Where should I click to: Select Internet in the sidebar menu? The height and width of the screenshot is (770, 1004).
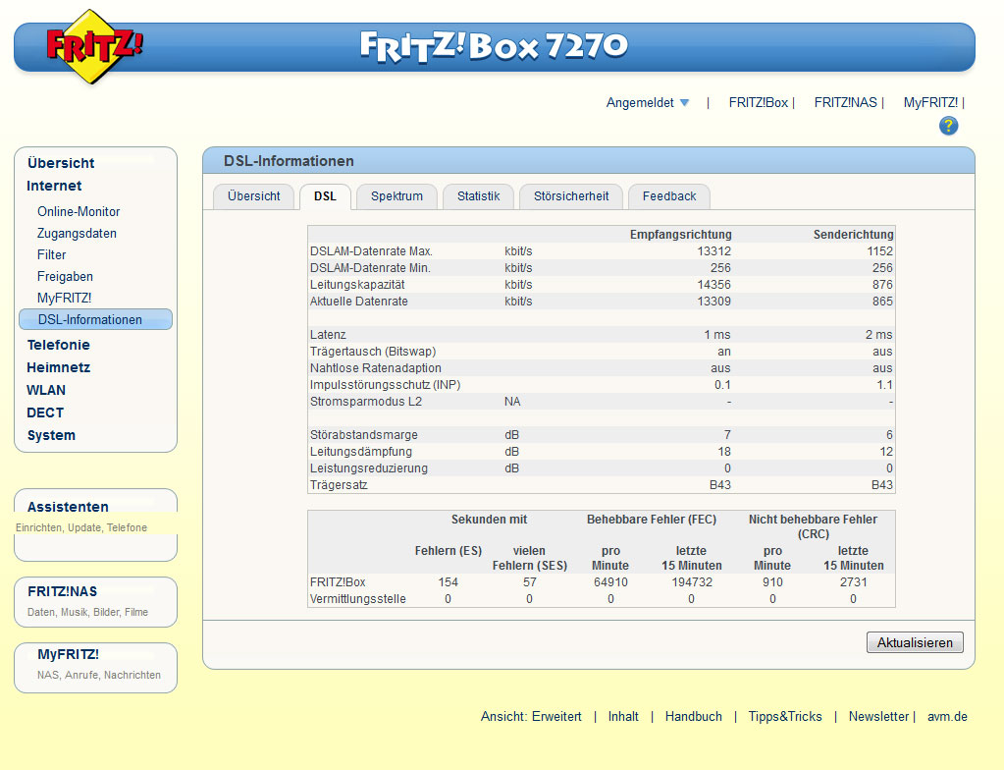click(54, 186)
